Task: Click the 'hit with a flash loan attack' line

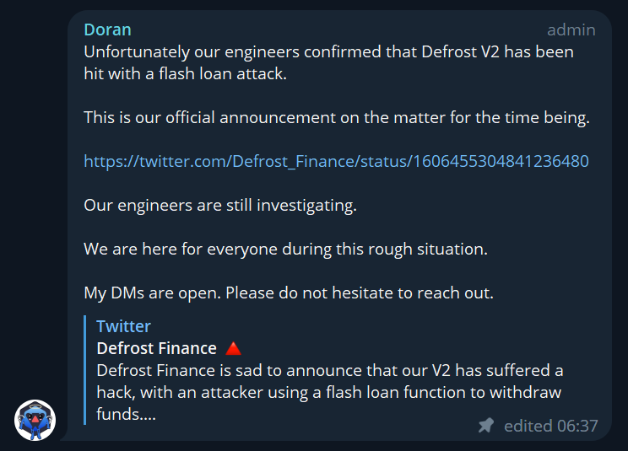Action: 186,74
